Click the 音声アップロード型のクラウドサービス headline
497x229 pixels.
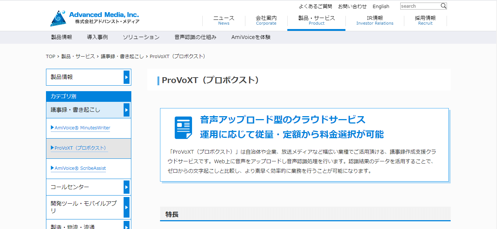point(283,120)
